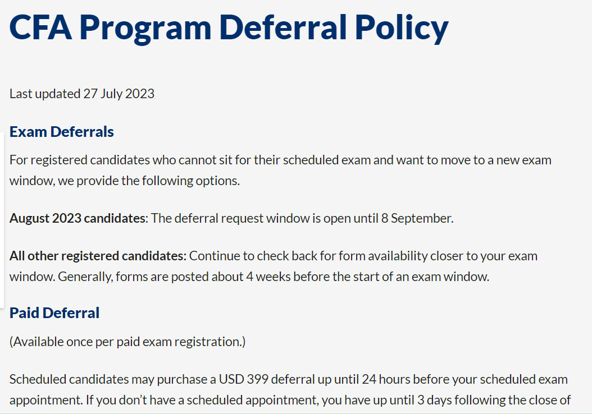Click the bold 'August 2023 candidates' text
Screen dimensions: 592x414
[x=78, y=218]
